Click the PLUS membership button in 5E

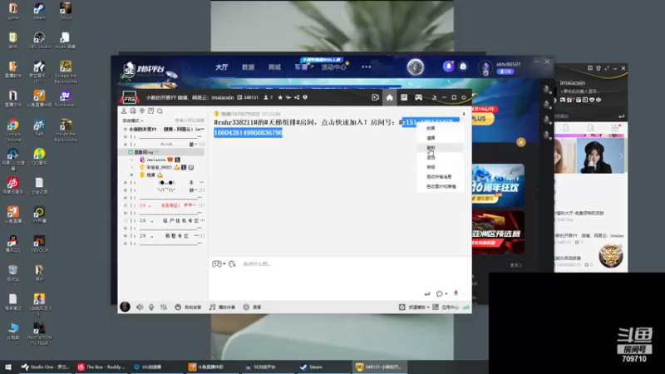coord(482,118)
